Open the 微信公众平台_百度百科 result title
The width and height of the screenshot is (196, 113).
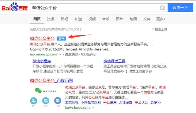51,80
